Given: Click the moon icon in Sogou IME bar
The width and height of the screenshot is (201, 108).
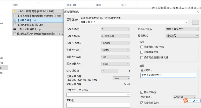Looking at the screenshot, I should point(194,101).
